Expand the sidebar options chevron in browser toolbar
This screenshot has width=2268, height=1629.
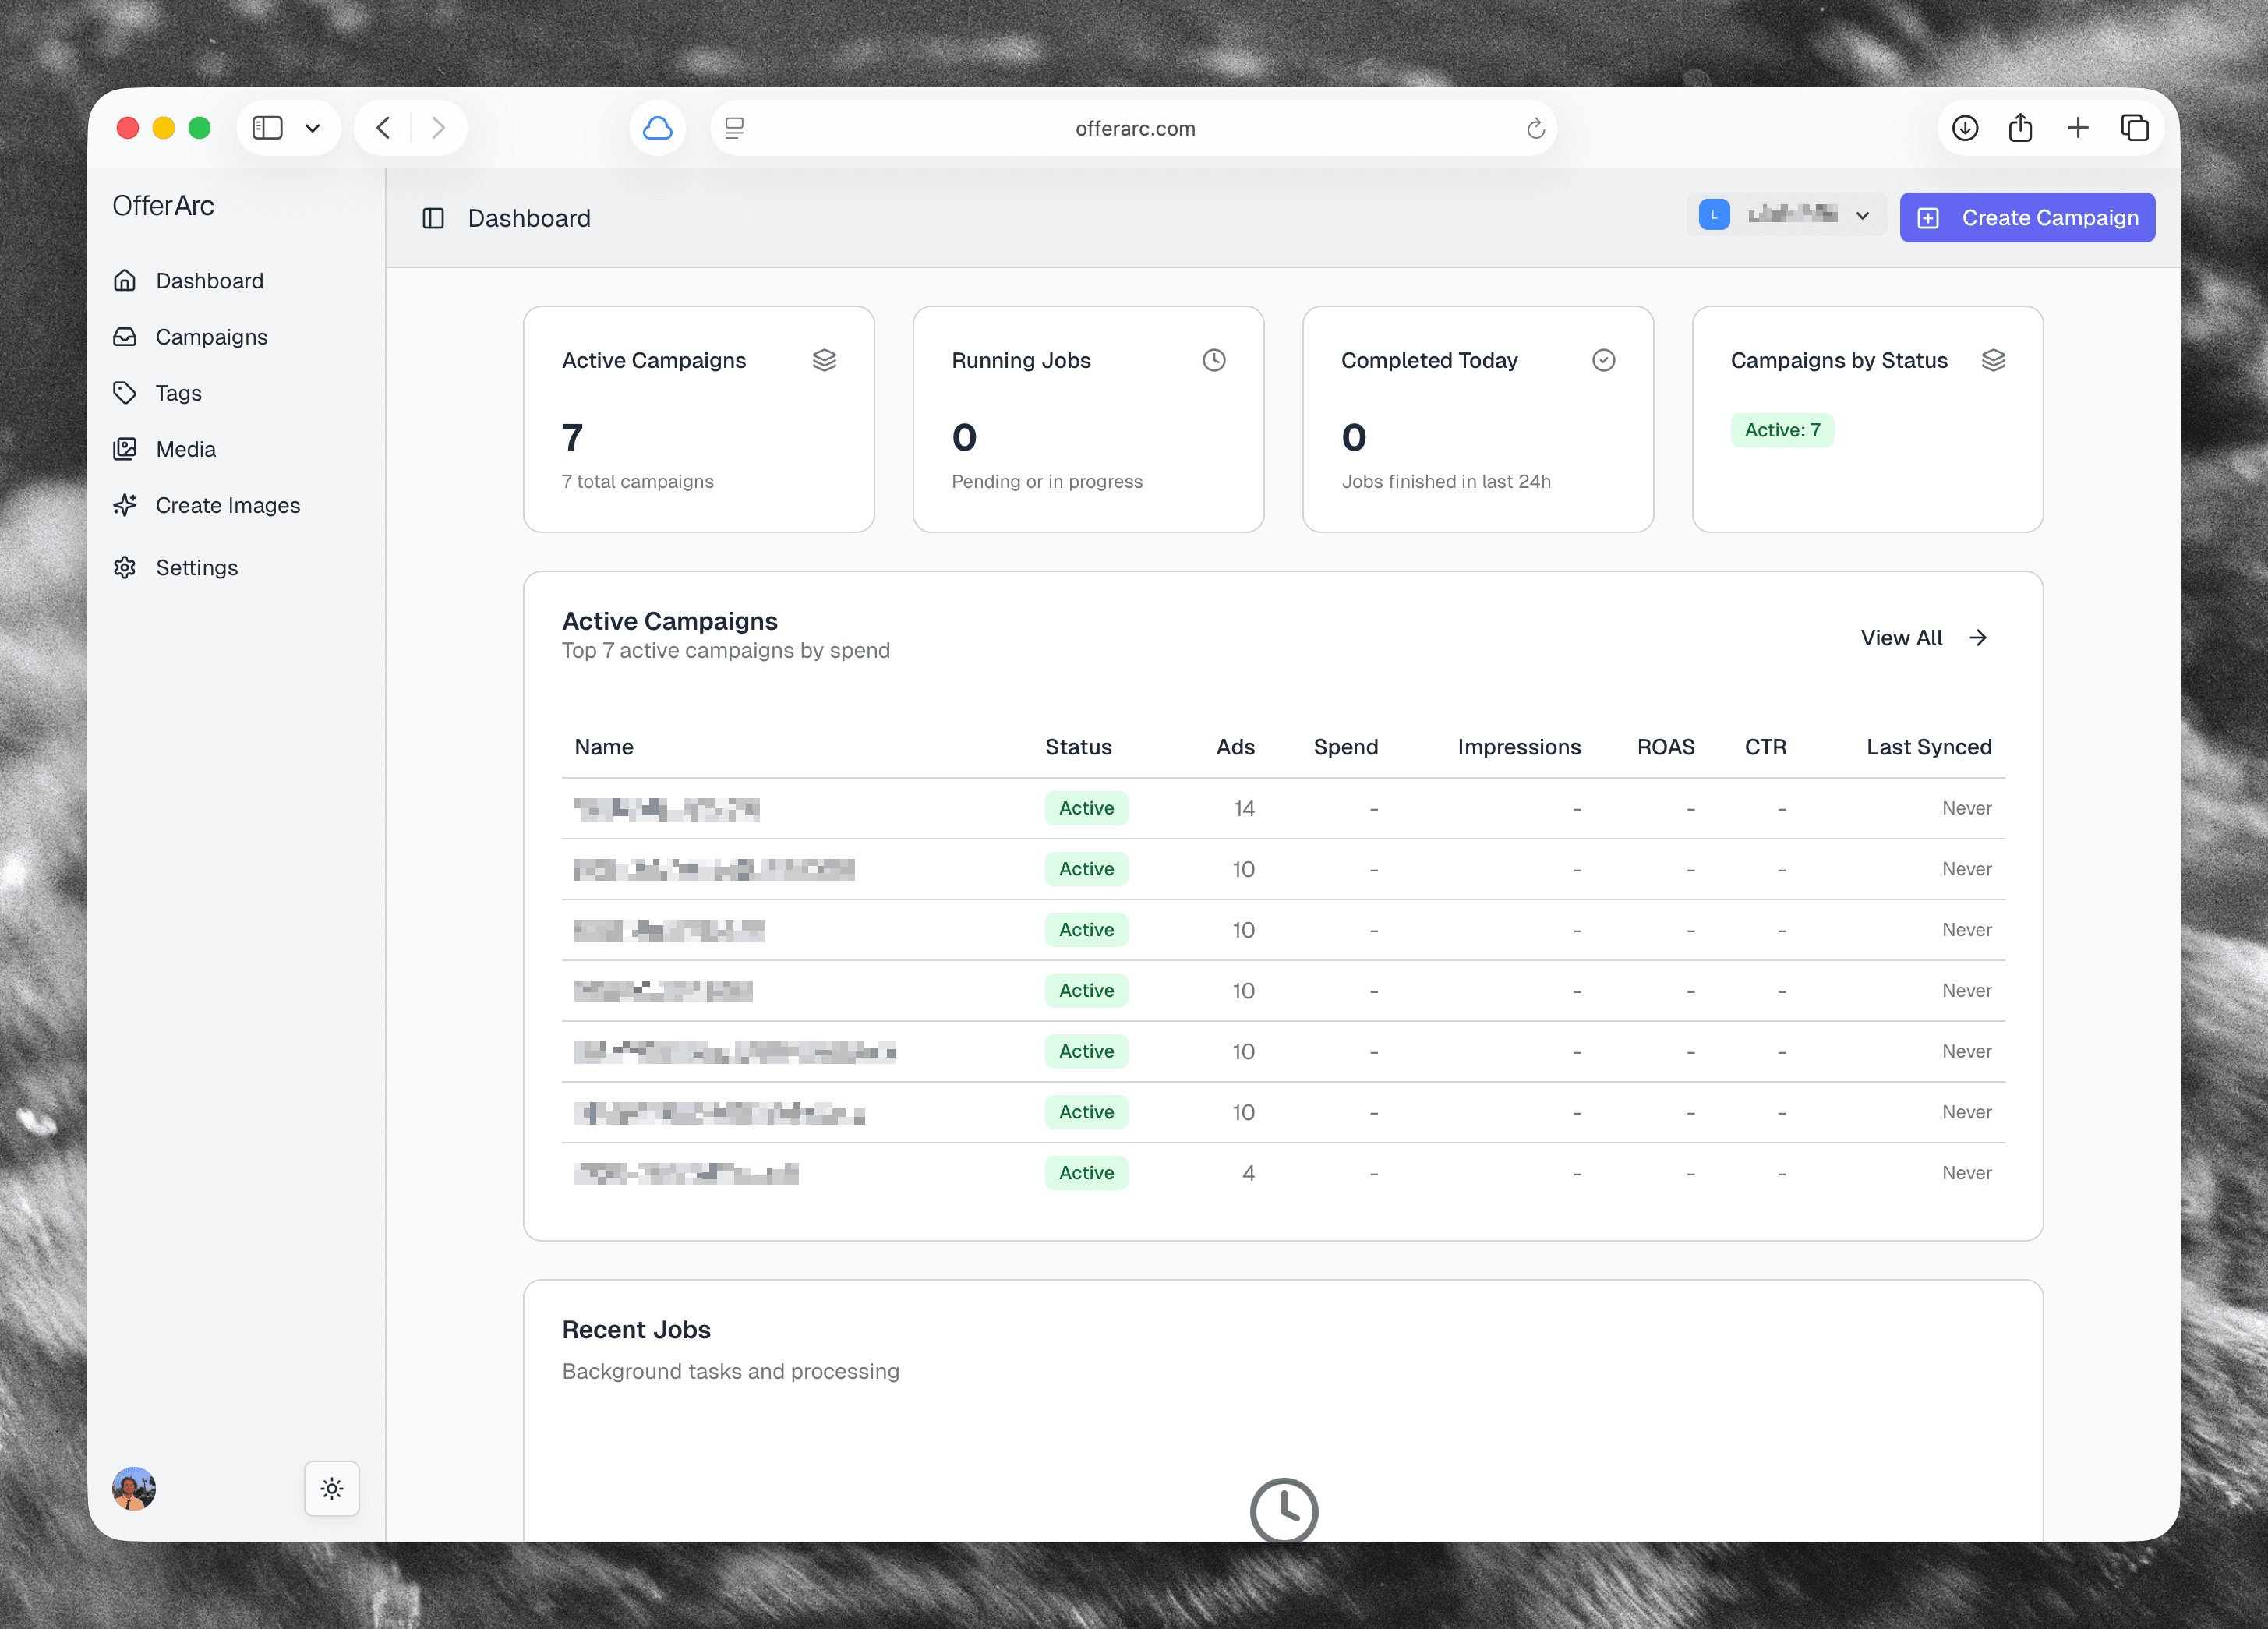312,128
